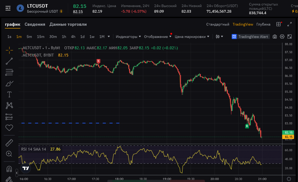Collapse the drawing toolbar with side arrow

pyautogui.click(x=17, y=173)
